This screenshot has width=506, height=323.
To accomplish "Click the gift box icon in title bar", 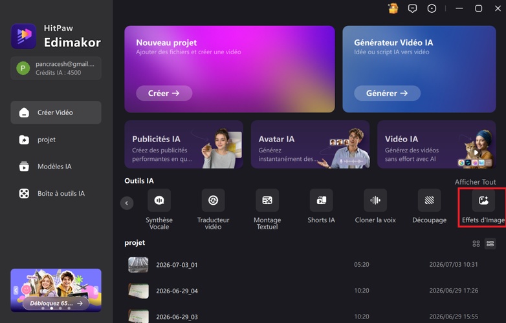I will pyautogui.click(x=393, y=8).
